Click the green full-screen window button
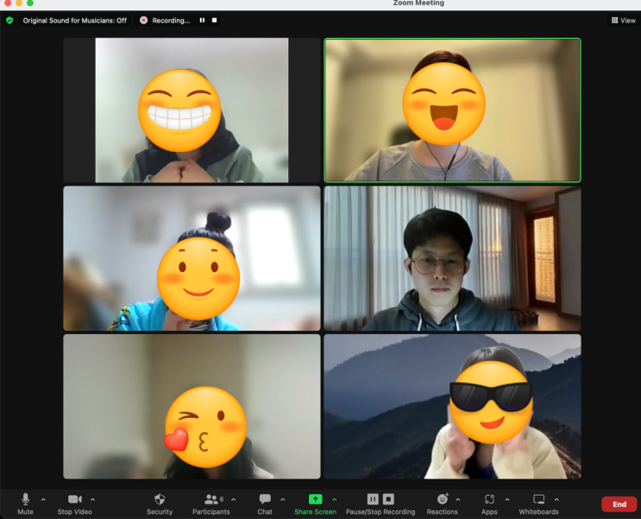This screenshot has height=519, width=641. (x=30, y=3)
